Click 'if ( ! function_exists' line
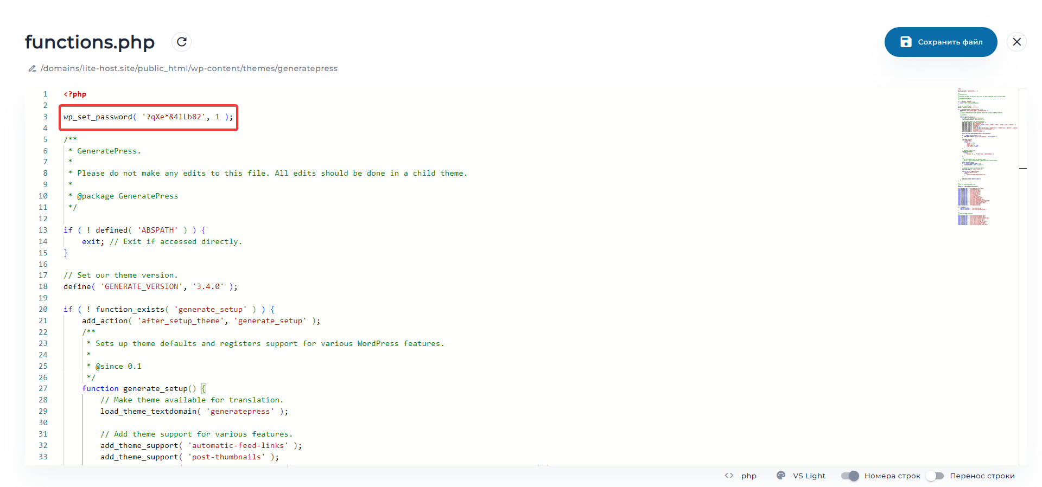This screenshot has height=487, width=1042. (169, 310)
